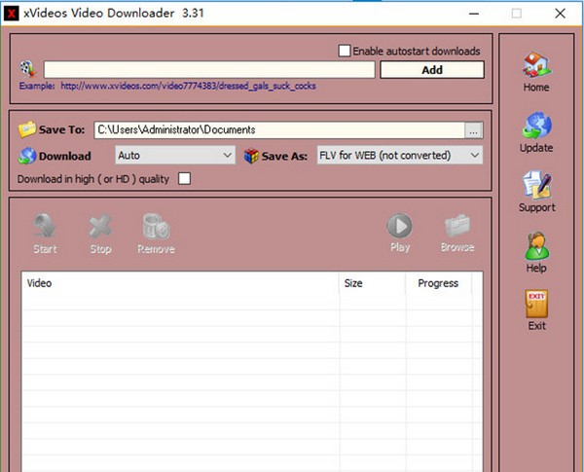Click the Start download icon
584x472 pixels.
45,226
